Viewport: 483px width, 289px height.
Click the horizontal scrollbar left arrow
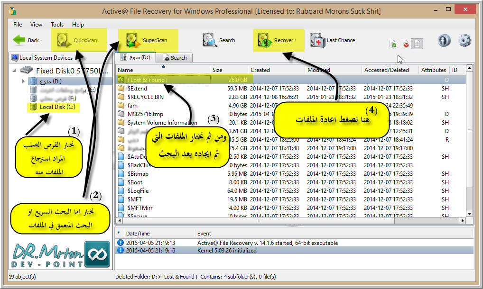[x=119, y=220]
